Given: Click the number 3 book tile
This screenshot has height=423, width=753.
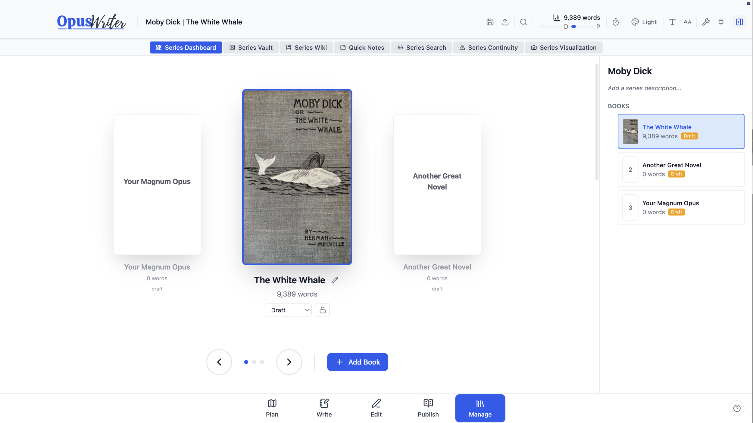Looking at the screenshot, I should (x=630, y=207).
